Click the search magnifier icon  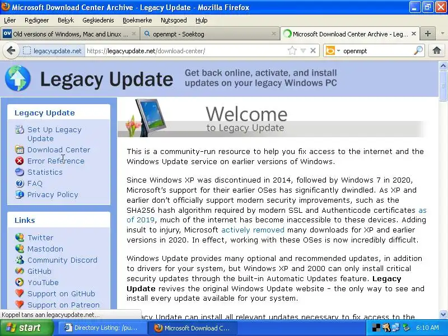click(x=418, y=50)
